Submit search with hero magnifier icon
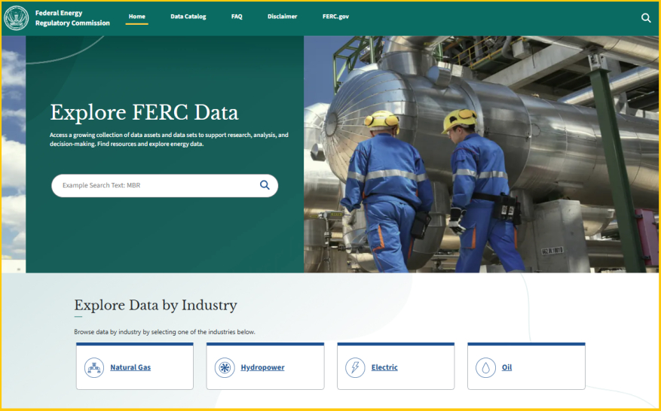Image resolution: width=661 pixels, height=411 pixels. pos(265,185)
